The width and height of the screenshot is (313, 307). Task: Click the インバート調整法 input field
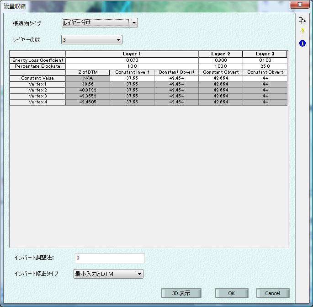coord(110,258)
